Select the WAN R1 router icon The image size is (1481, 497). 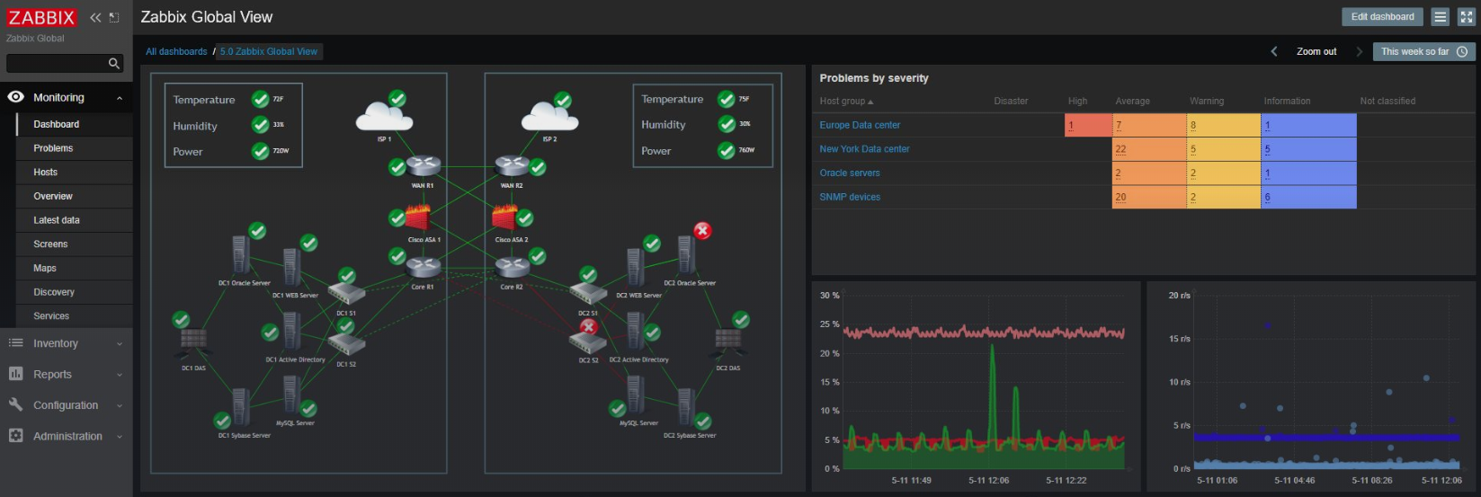pos(423,166)
